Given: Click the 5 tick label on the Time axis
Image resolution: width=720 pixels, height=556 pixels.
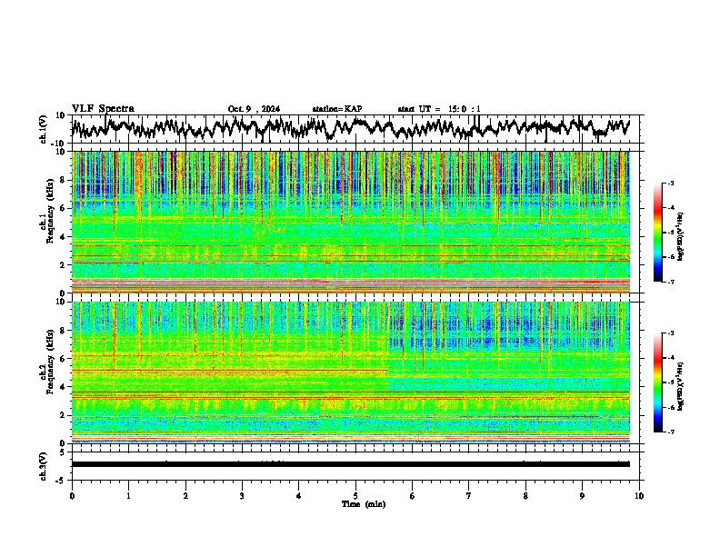Looking at the screenshot, I should [355, 496].
